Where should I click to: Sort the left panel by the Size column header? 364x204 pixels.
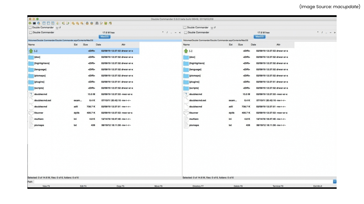point(85,45)
